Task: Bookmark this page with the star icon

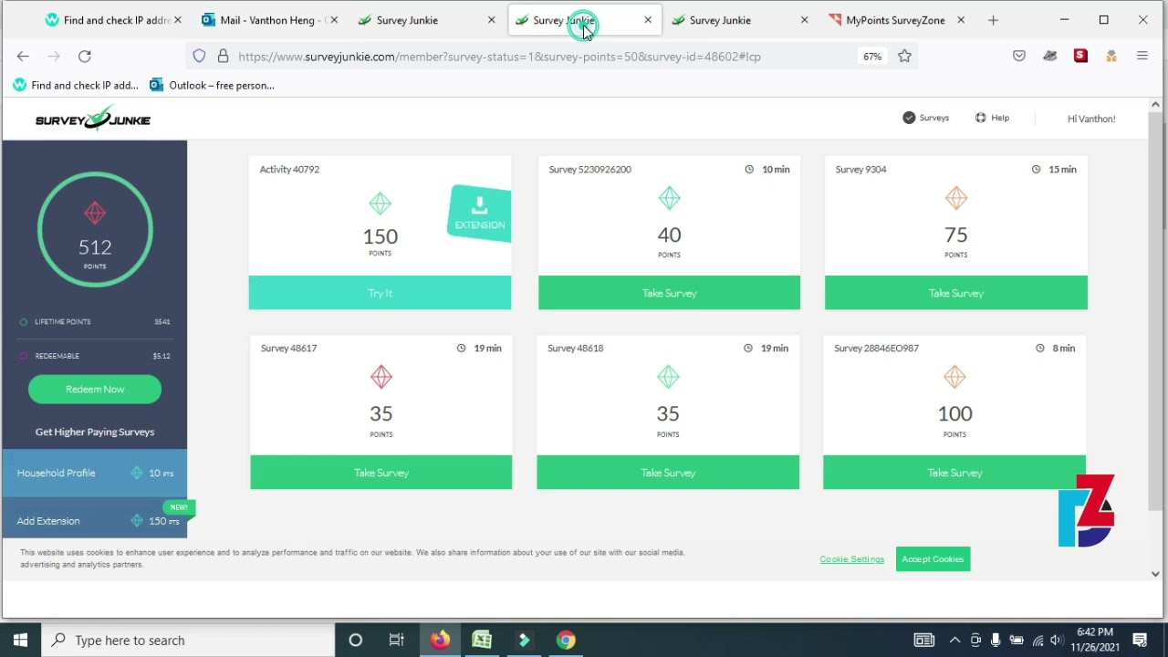Action: click(x=904, y=57)
